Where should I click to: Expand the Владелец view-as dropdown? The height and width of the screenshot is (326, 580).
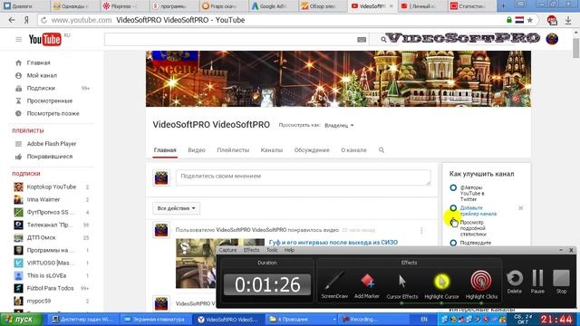339,126
